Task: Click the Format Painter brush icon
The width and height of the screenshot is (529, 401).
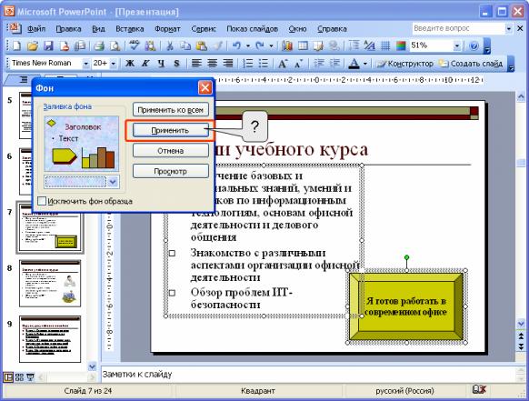Action: (217, 45)
